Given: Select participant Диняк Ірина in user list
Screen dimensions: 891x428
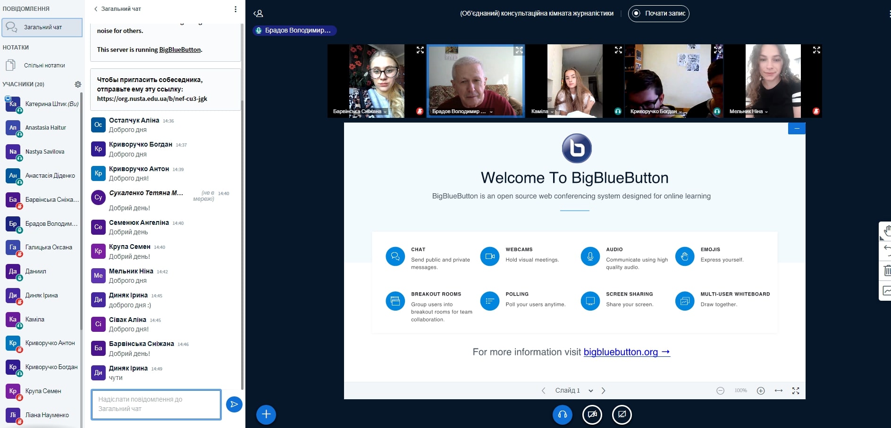Looking at the screenshot, I should pyautogui.click(x=42, y=296).
